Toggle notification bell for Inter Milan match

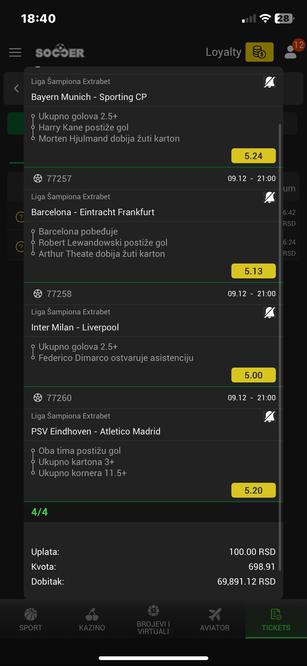pyautogui.click(x=270, y=313)
